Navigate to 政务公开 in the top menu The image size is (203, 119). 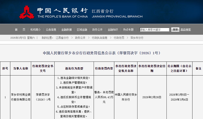97,30
